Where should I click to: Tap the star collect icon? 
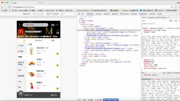tap(58, 31)
